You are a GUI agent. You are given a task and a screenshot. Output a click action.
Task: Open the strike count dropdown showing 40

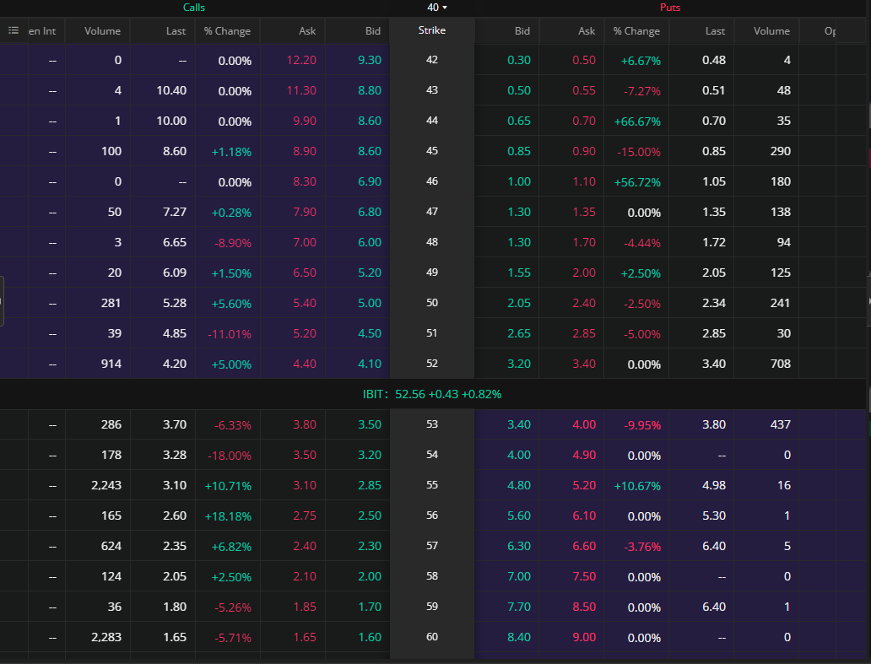[437, 8]
